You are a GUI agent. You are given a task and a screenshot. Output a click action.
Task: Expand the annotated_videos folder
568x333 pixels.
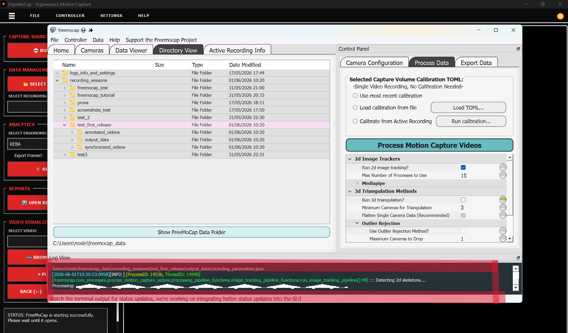(72, 132)
